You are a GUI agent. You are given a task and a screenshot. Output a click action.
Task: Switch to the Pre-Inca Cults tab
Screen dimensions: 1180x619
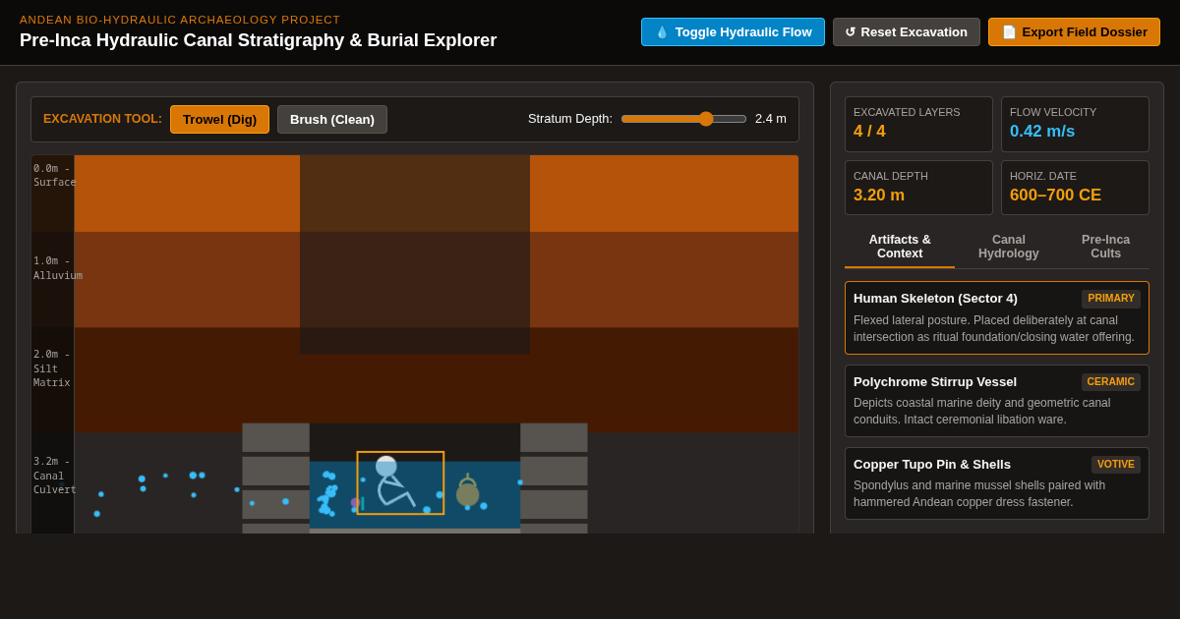(x=1106, y=247)
